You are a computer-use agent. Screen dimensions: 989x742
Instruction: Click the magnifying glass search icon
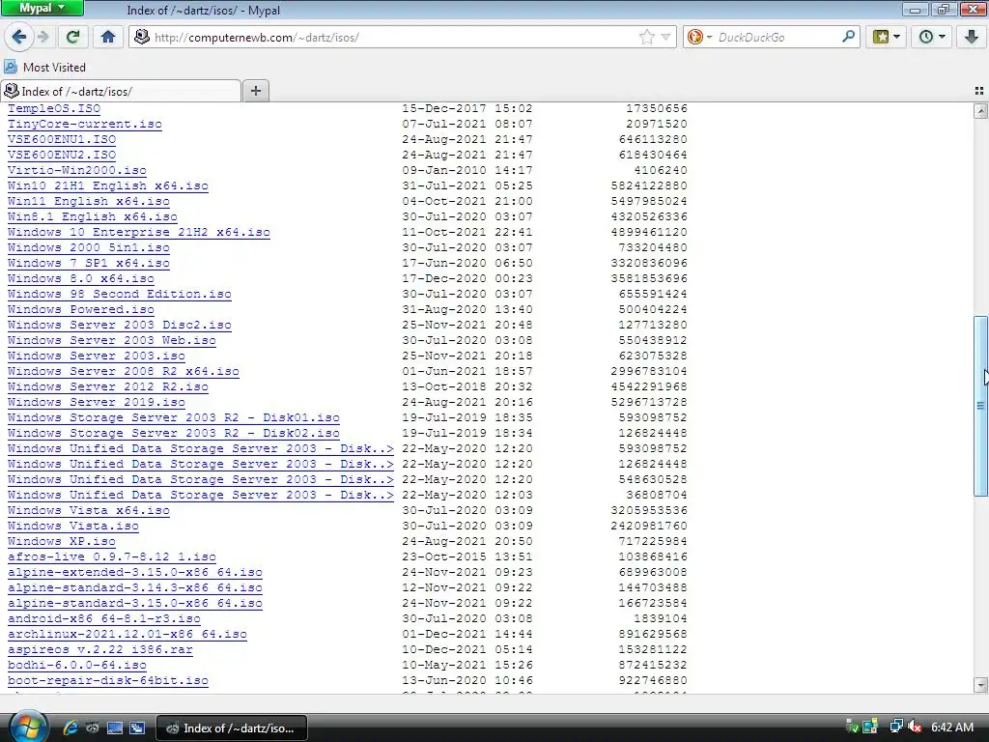(x=848, y=37)
